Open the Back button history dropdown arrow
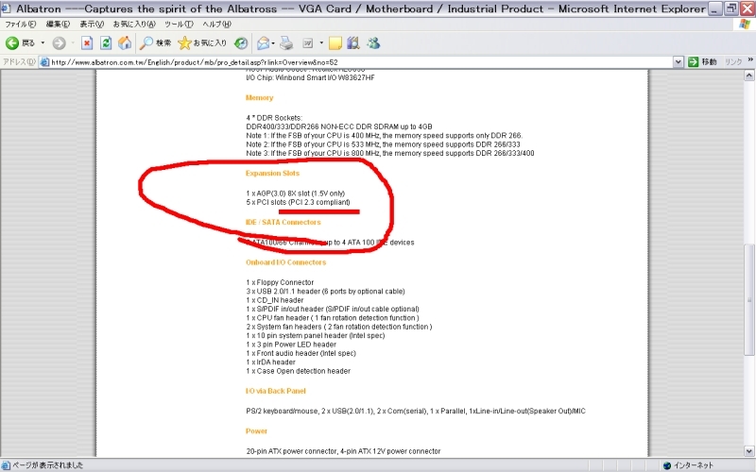Viewport: 756px width, 472px height. click(x=43, y=43)
